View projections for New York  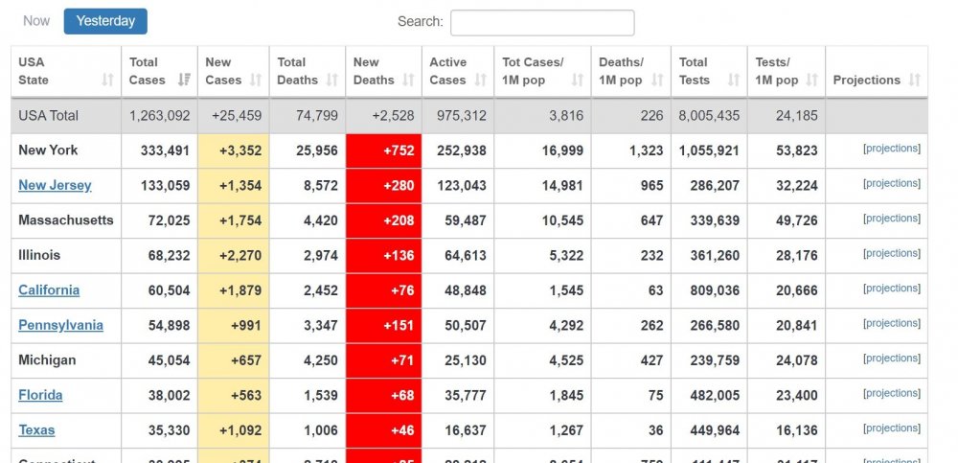[891, 149]
